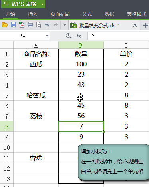Switch to the 插入 tab
Image resolution: width=149 pixels, height=187 pixels.
pos(33,14)
